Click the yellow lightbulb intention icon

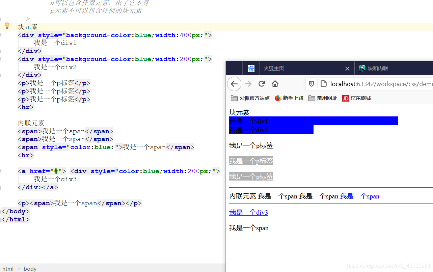pos(7,26)
